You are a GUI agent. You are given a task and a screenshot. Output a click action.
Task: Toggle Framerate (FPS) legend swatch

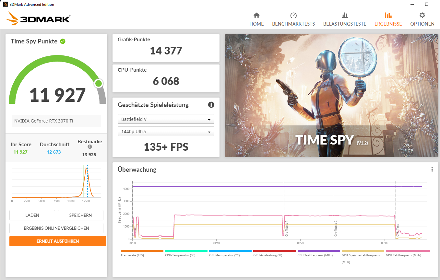click(x=142, y=251)
